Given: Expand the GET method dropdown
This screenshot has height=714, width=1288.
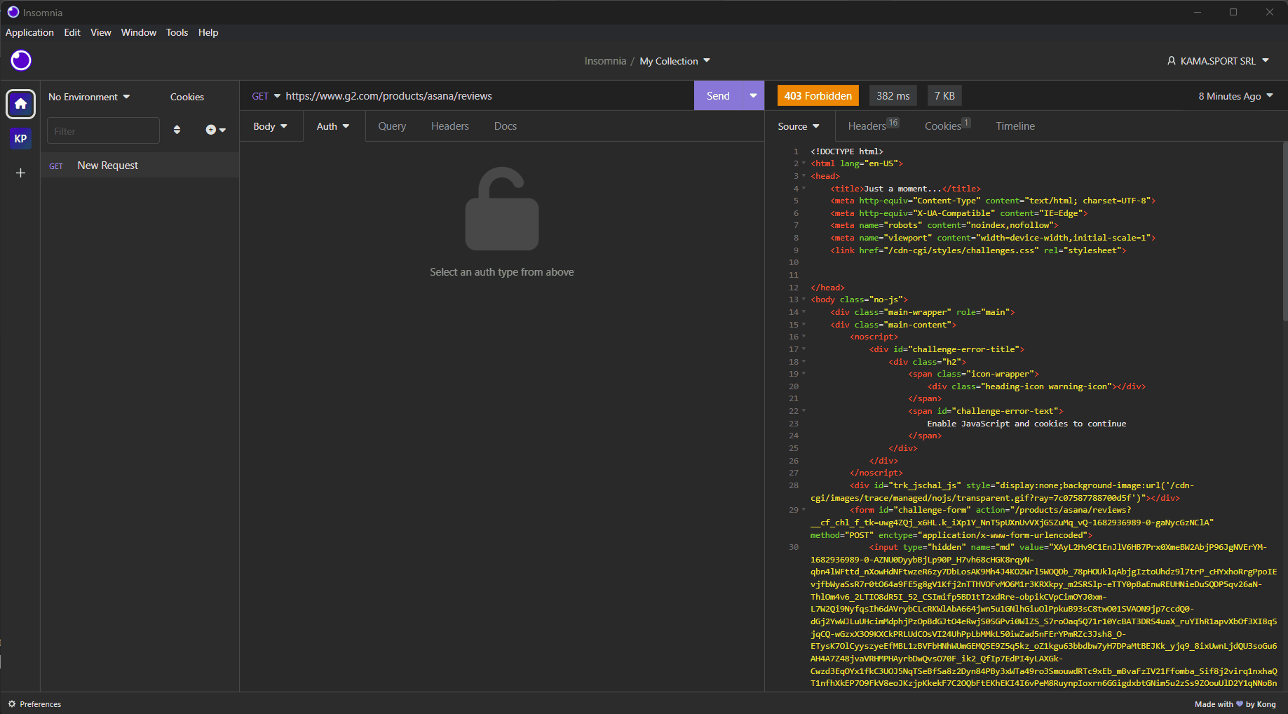Looking at the screenshot, I should click(266, 96).
